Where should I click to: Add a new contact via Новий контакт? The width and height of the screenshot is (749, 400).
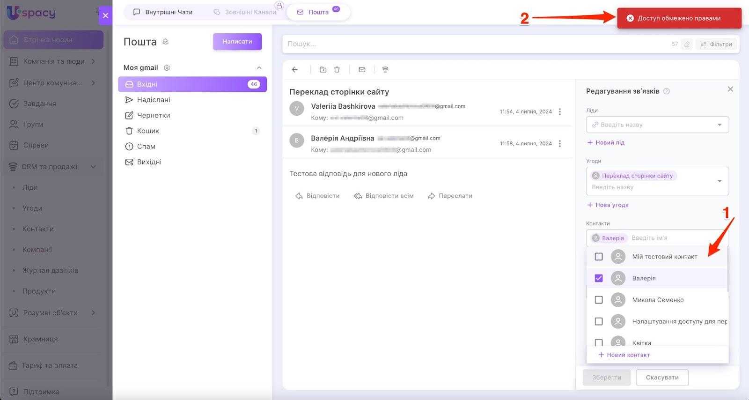[x=624, y=355]
